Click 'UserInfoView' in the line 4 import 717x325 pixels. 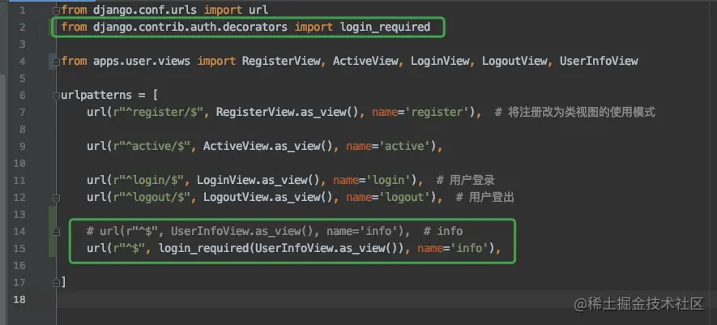click(x=599, y=61)
